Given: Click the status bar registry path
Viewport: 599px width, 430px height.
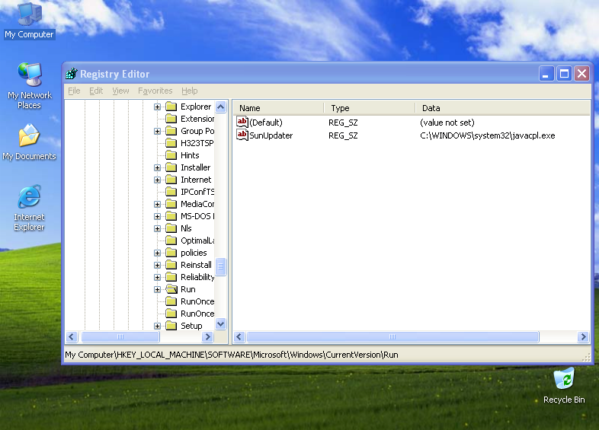Looking at the screenshot, I should tap(232, 355).
